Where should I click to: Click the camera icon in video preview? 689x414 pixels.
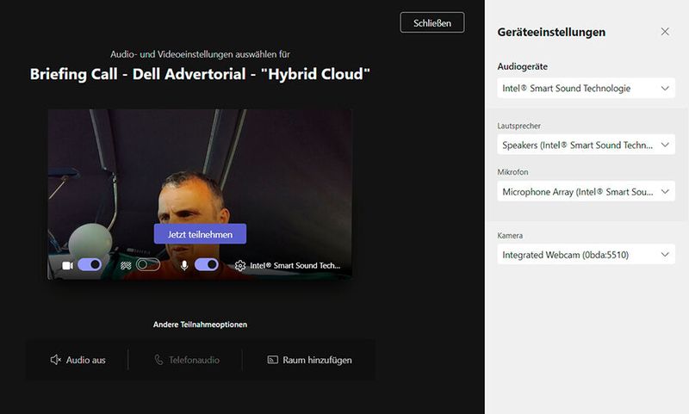(x=67, y=265)
